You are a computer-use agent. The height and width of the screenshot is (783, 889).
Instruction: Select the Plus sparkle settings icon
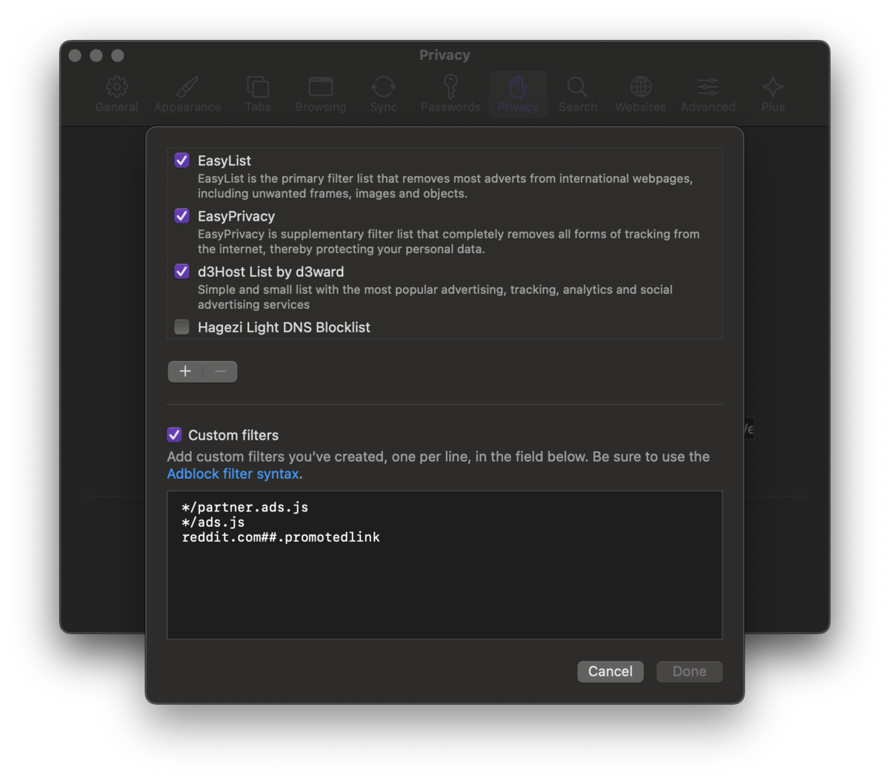click(773, 94)
